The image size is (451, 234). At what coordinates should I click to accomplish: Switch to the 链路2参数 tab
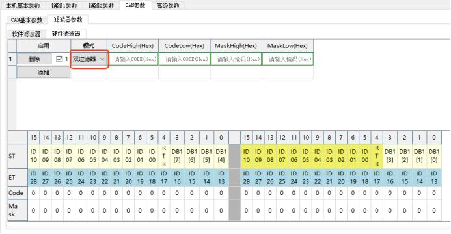coord(102,5)
